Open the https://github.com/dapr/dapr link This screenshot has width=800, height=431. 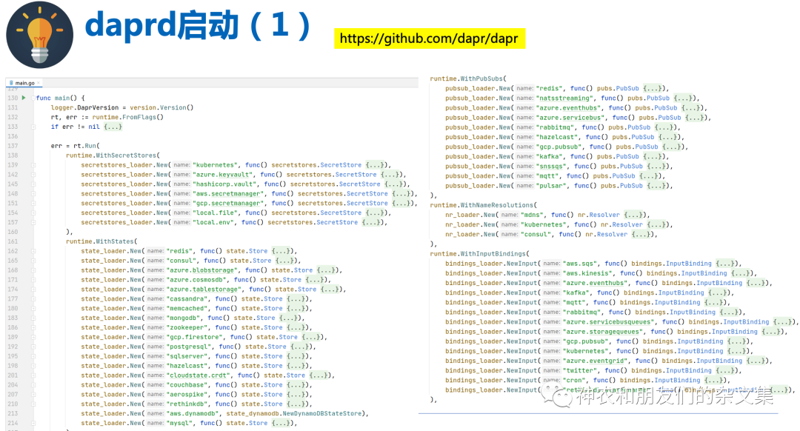(429, 39)
